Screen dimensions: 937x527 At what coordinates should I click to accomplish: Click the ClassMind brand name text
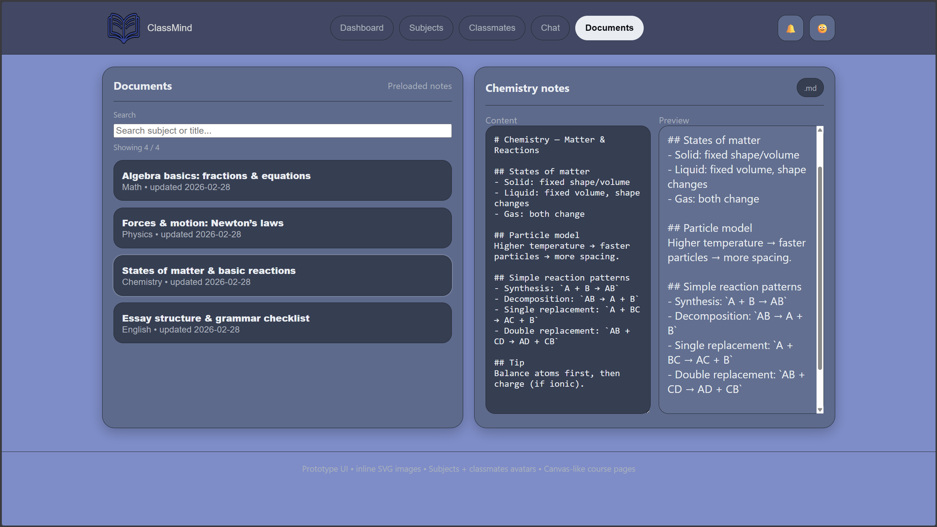[x=170, y=28]
